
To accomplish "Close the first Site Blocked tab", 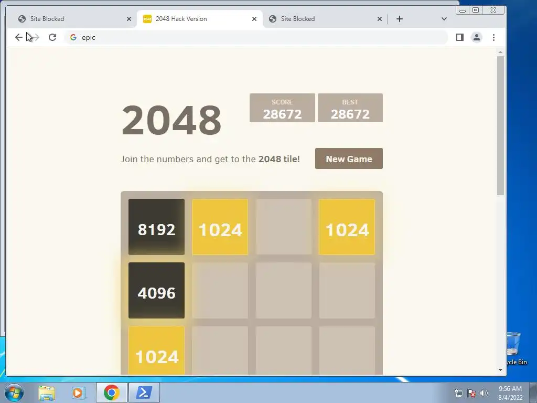I will (x=129, y=19).
